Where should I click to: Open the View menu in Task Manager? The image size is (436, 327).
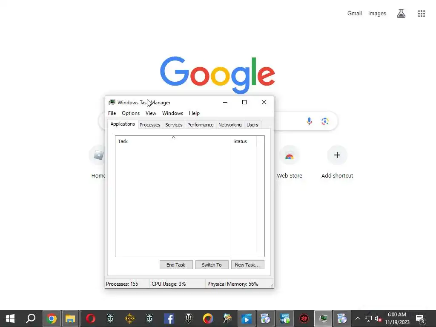tap(151, 113)
